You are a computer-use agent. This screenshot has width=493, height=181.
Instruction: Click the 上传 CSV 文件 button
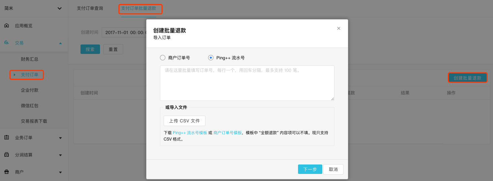(185, 121)
